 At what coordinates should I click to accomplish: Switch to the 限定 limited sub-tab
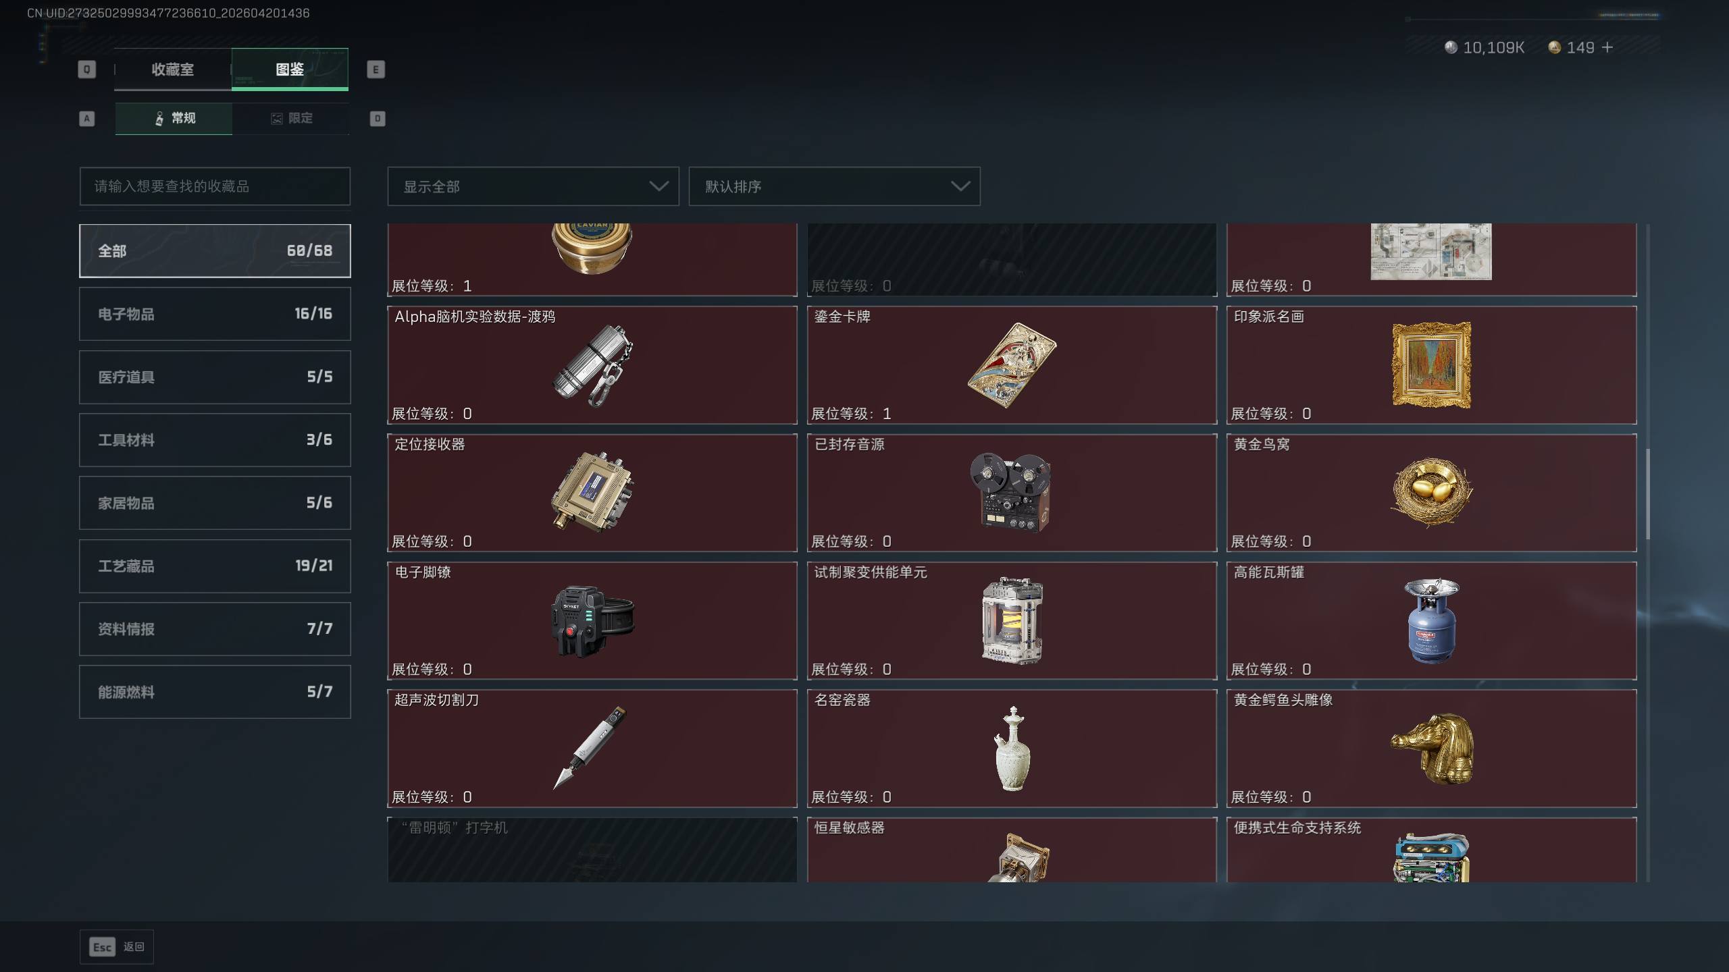(x=291, y=118)
